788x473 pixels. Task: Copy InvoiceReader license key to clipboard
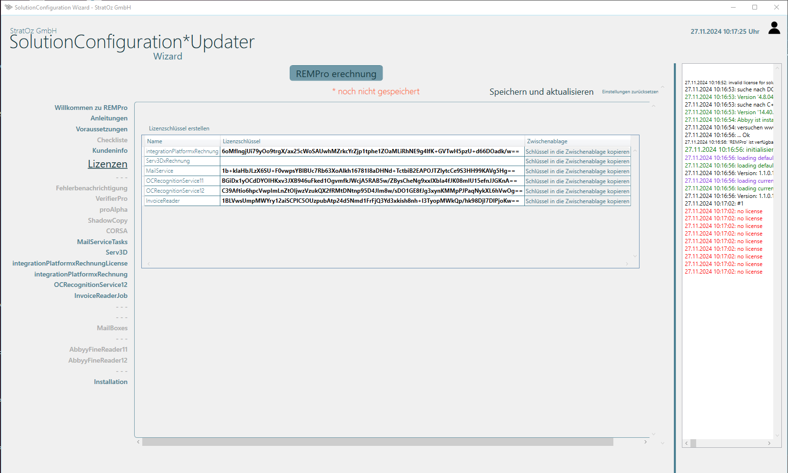point(577,201)
